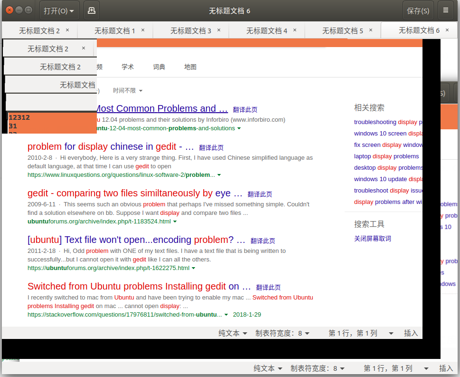This screenshot has height=377, width=460.
Task: Open related search 'windows 10 update display'
Action: [x=388, y=179]
